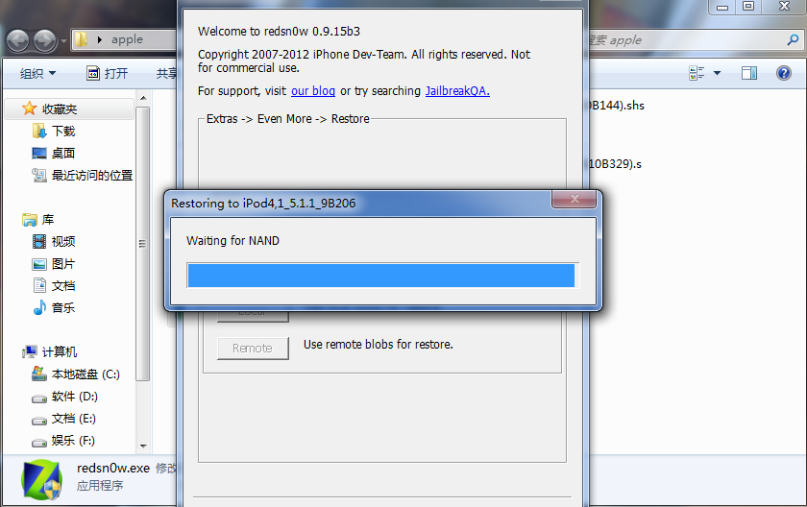This screenshot has height=507, width=807.
Task: Open the view options dropdown arrow
Action: (717, 73)
